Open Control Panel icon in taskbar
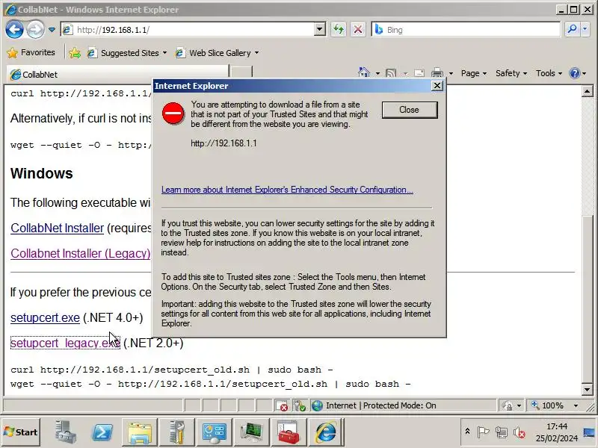 (x=214, y=432)
